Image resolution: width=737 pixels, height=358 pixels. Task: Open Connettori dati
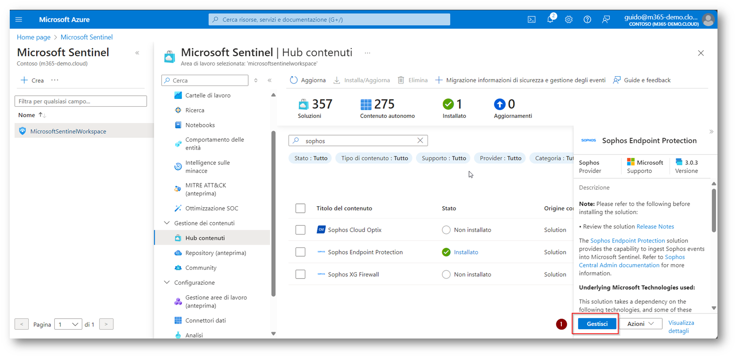(x=205, y=320)
